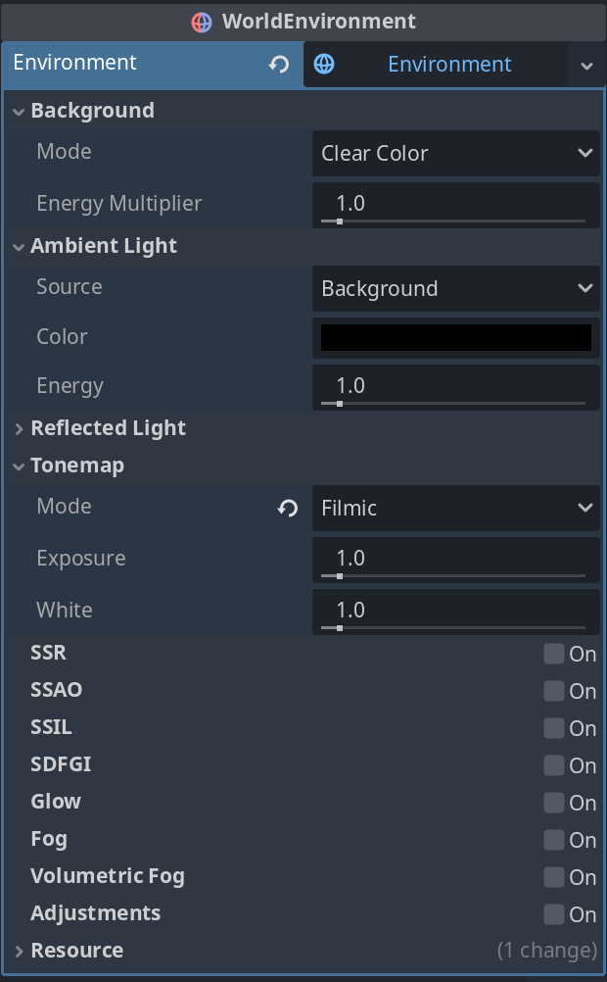Click the globe icon of Environment resource
607x982 pixels.
pos(324,65)
